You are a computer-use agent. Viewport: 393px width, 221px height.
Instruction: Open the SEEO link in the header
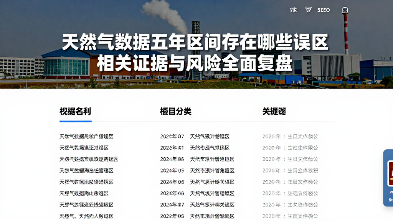tap(324, 10)
